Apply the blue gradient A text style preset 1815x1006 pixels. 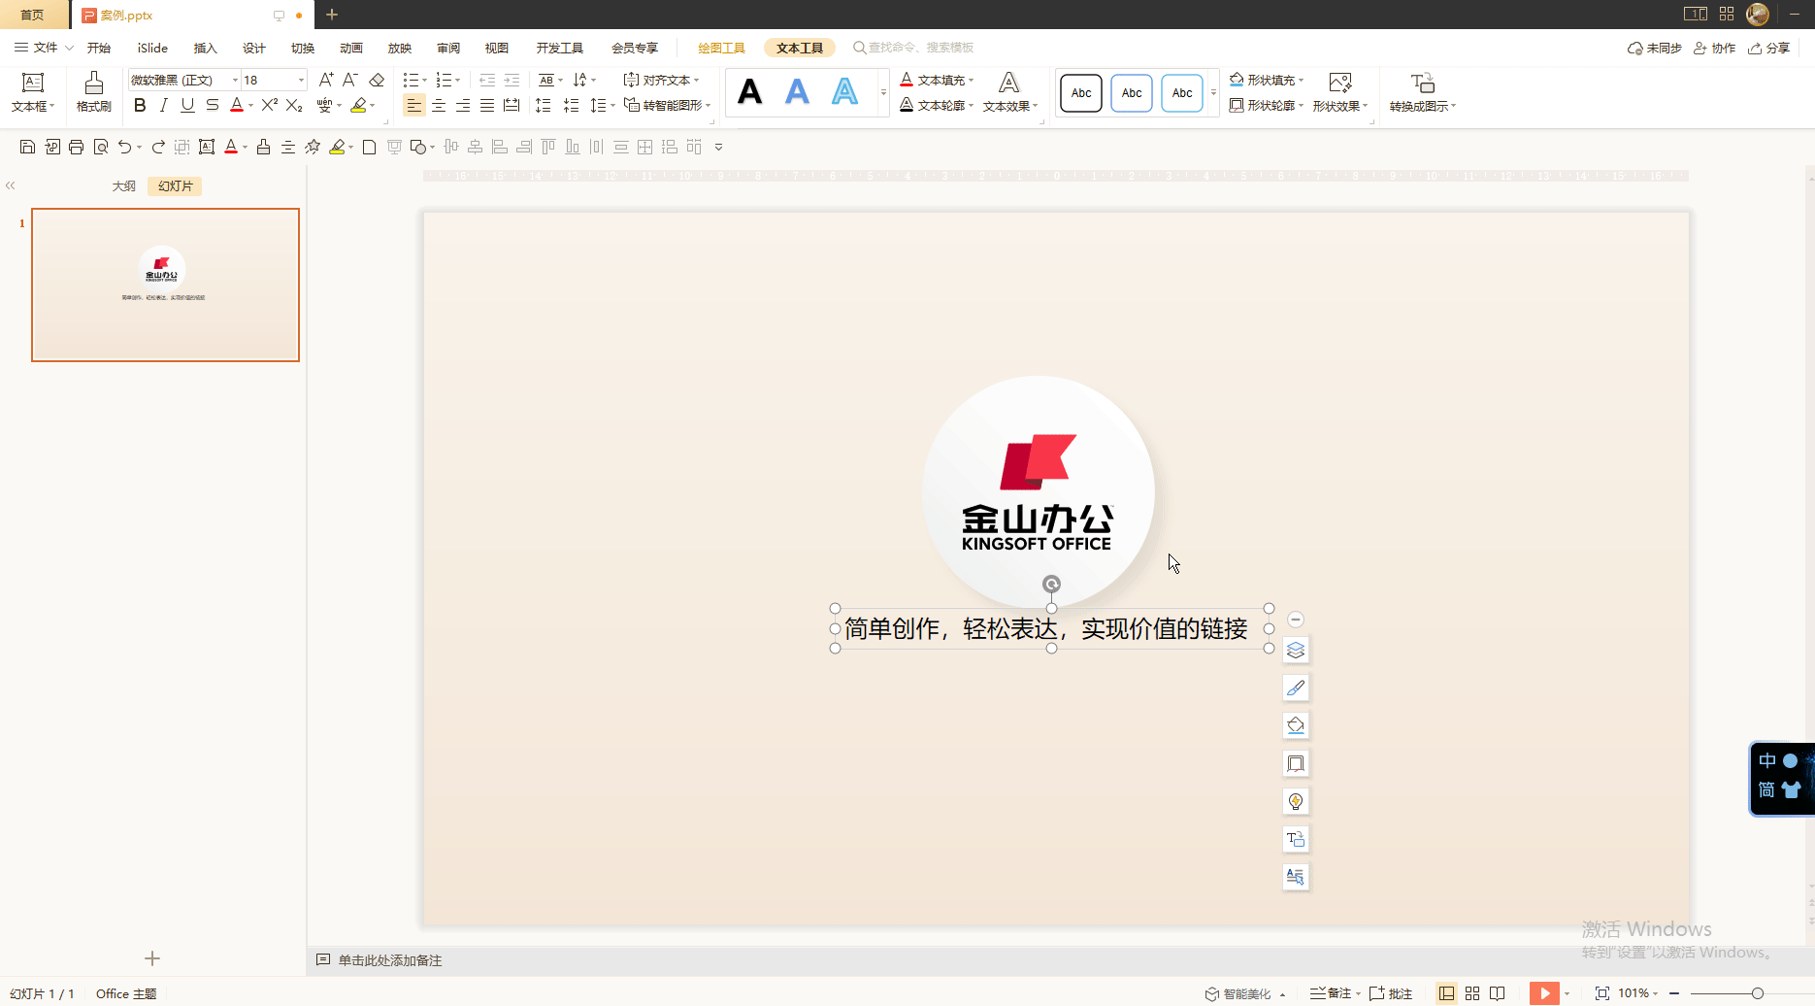(x=797, y=92)
